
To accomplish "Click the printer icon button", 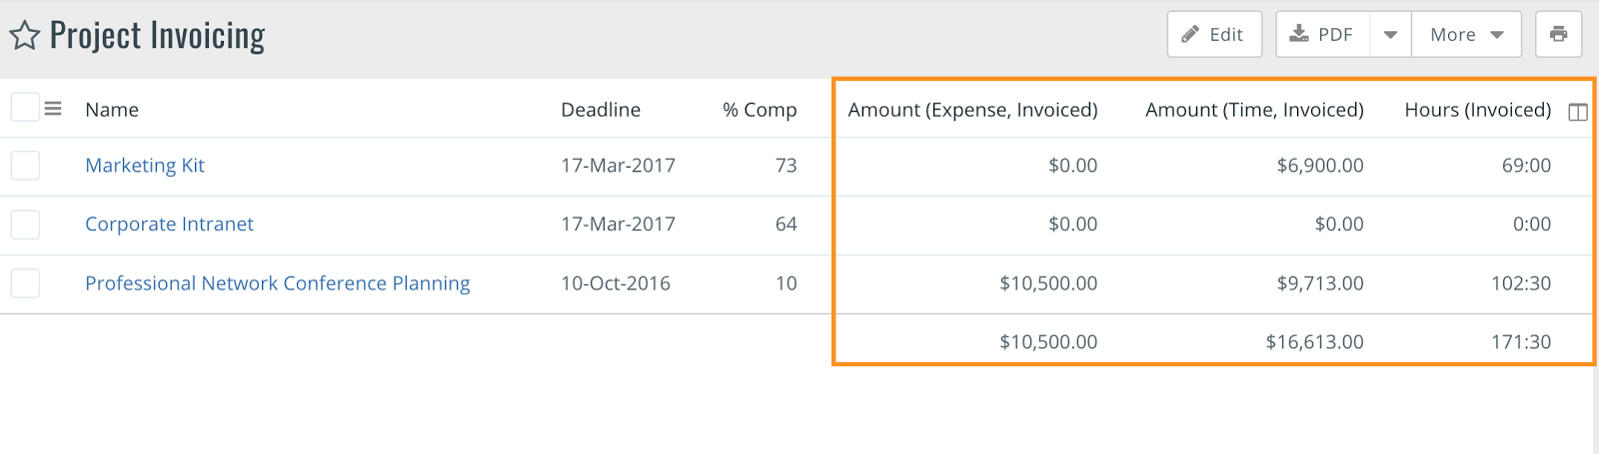I will coord(1558,35).
